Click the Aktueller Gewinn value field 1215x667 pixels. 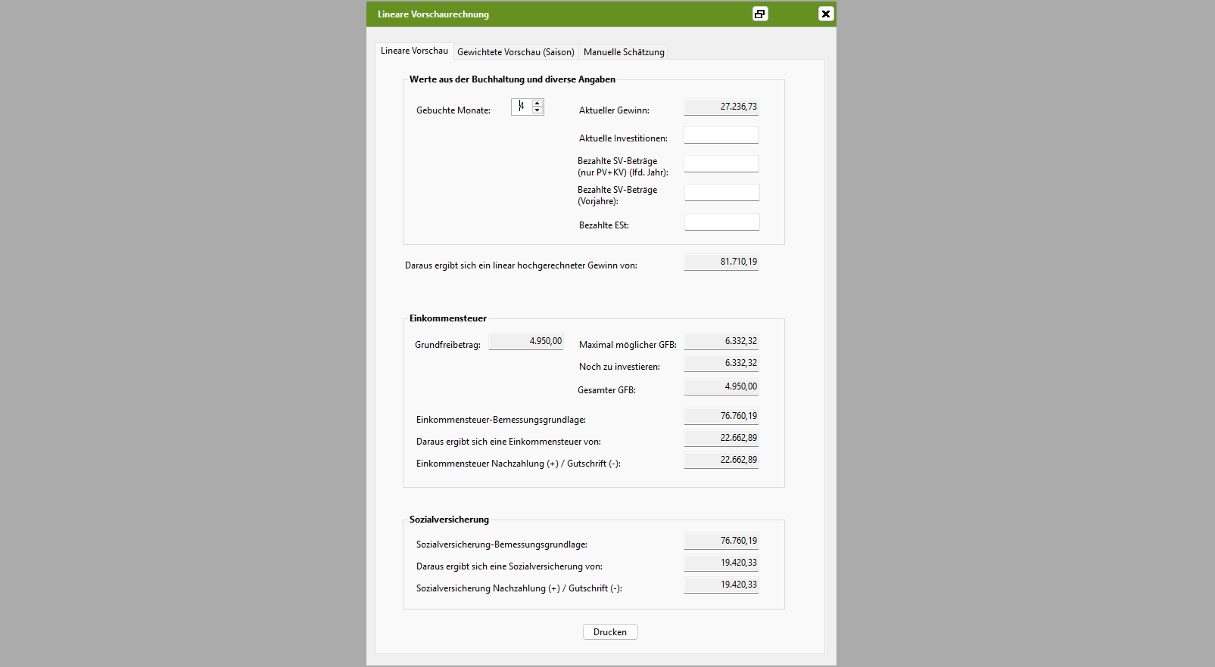(721, 107)
